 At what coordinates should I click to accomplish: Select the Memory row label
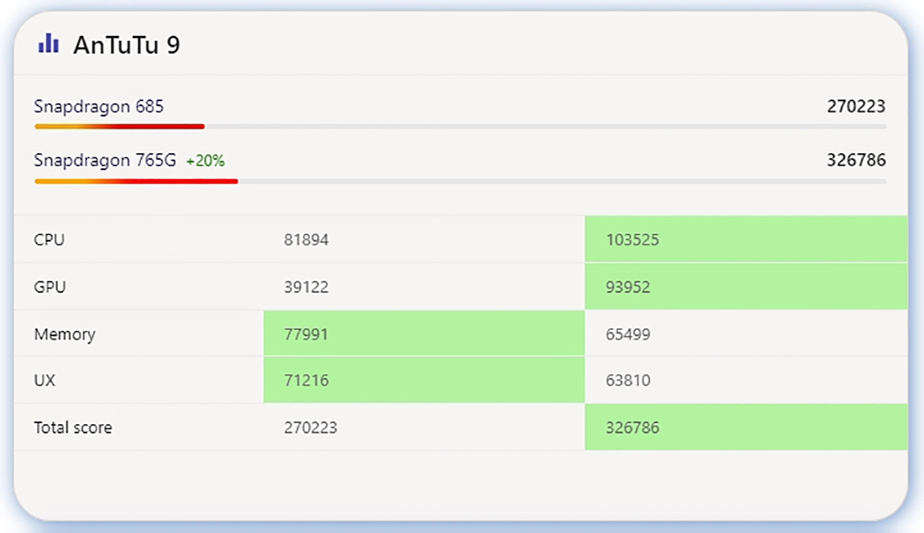[65, 334]
